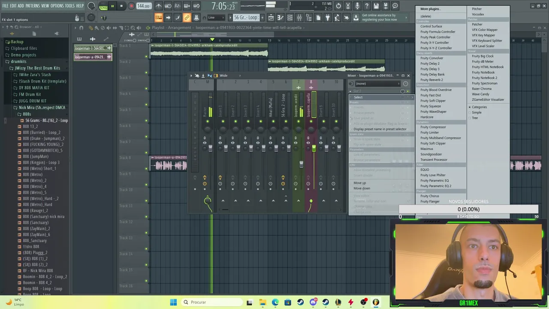The height and width of the screenshot is (309, 549).
Task: Click the pan knob on mixer insert 7
Action: click(x=299, y=130)
